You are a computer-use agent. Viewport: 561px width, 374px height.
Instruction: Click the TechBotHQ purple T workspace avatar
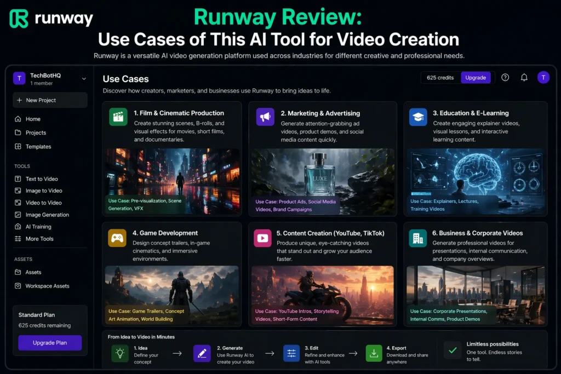pos(19,78)
